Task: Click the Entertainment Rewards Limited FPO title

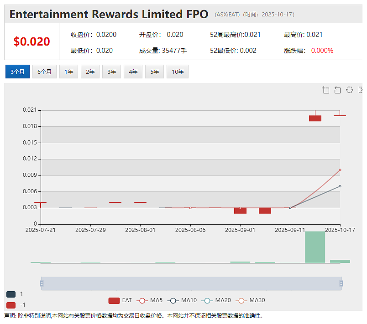Action: point(109,14)
